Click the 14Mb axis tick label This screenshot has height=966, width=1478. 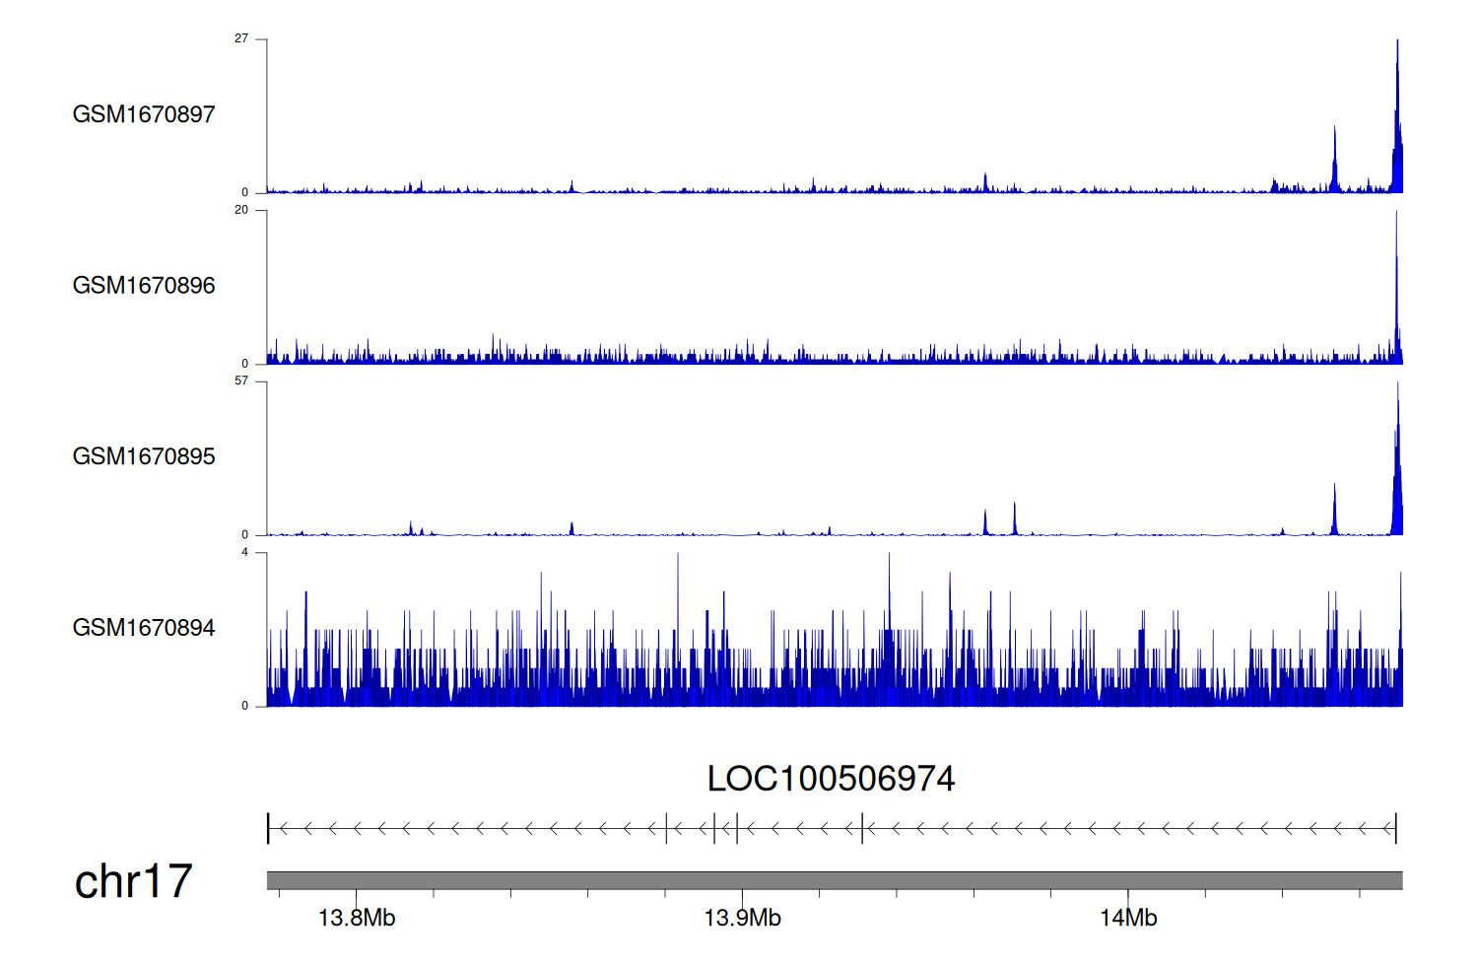click(x=1128, y=918)
